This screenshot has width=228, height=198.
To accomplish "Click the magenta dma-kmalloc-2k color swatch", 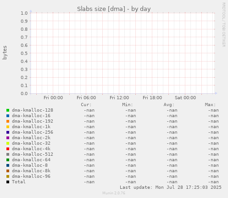I will coord(8,138).
